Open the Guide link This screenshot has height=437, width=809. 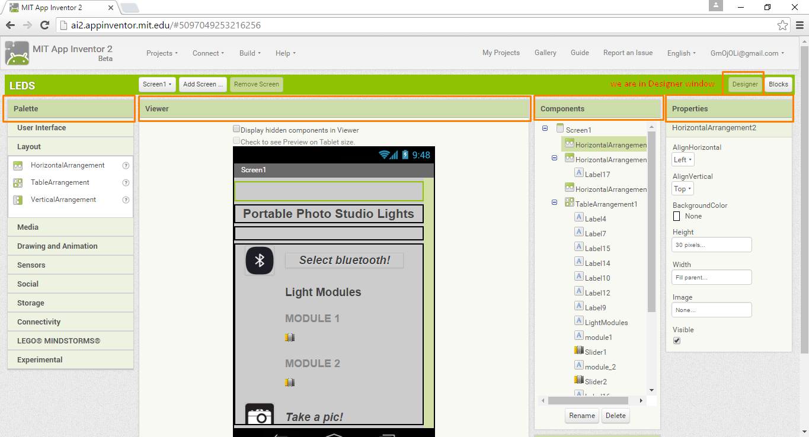click(x=580, y=53)
